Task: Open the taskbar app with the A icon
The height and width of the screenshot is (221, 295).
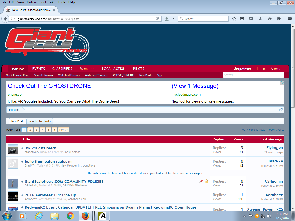Action: click(x=102, y=216)
